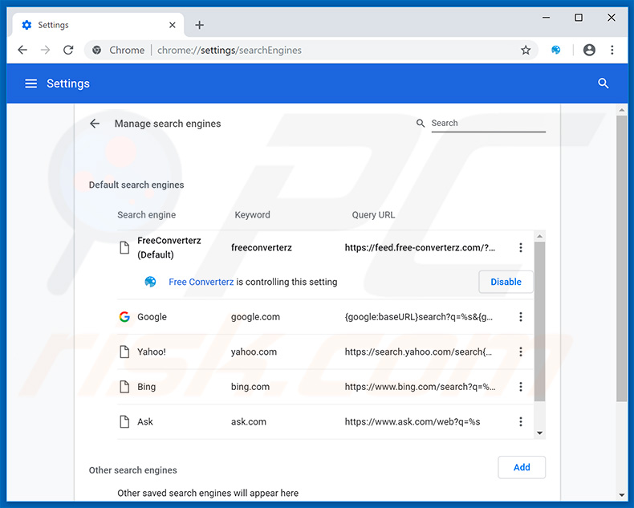This screenshot has height=508, width=634.
Task: Click the search.yahoo.com query URL
Action: (x=418, y=352)
